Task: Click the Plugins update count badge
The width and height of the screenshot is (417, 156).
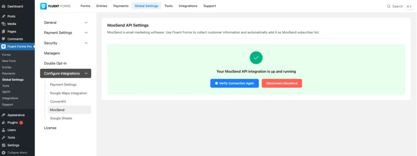Action: (x=21, y=123)
